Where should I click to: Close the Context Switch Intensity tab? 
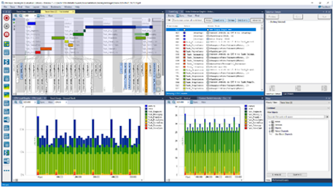coord(230,98)
